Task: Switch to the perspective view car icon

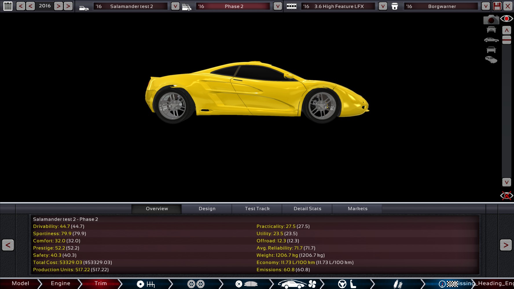Action: point(491,60)
